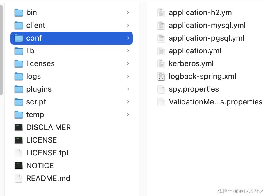Select the DISCLAIMER terminal file icon
Viewport: 266px width, 196px height.
(x=19, y=127)
